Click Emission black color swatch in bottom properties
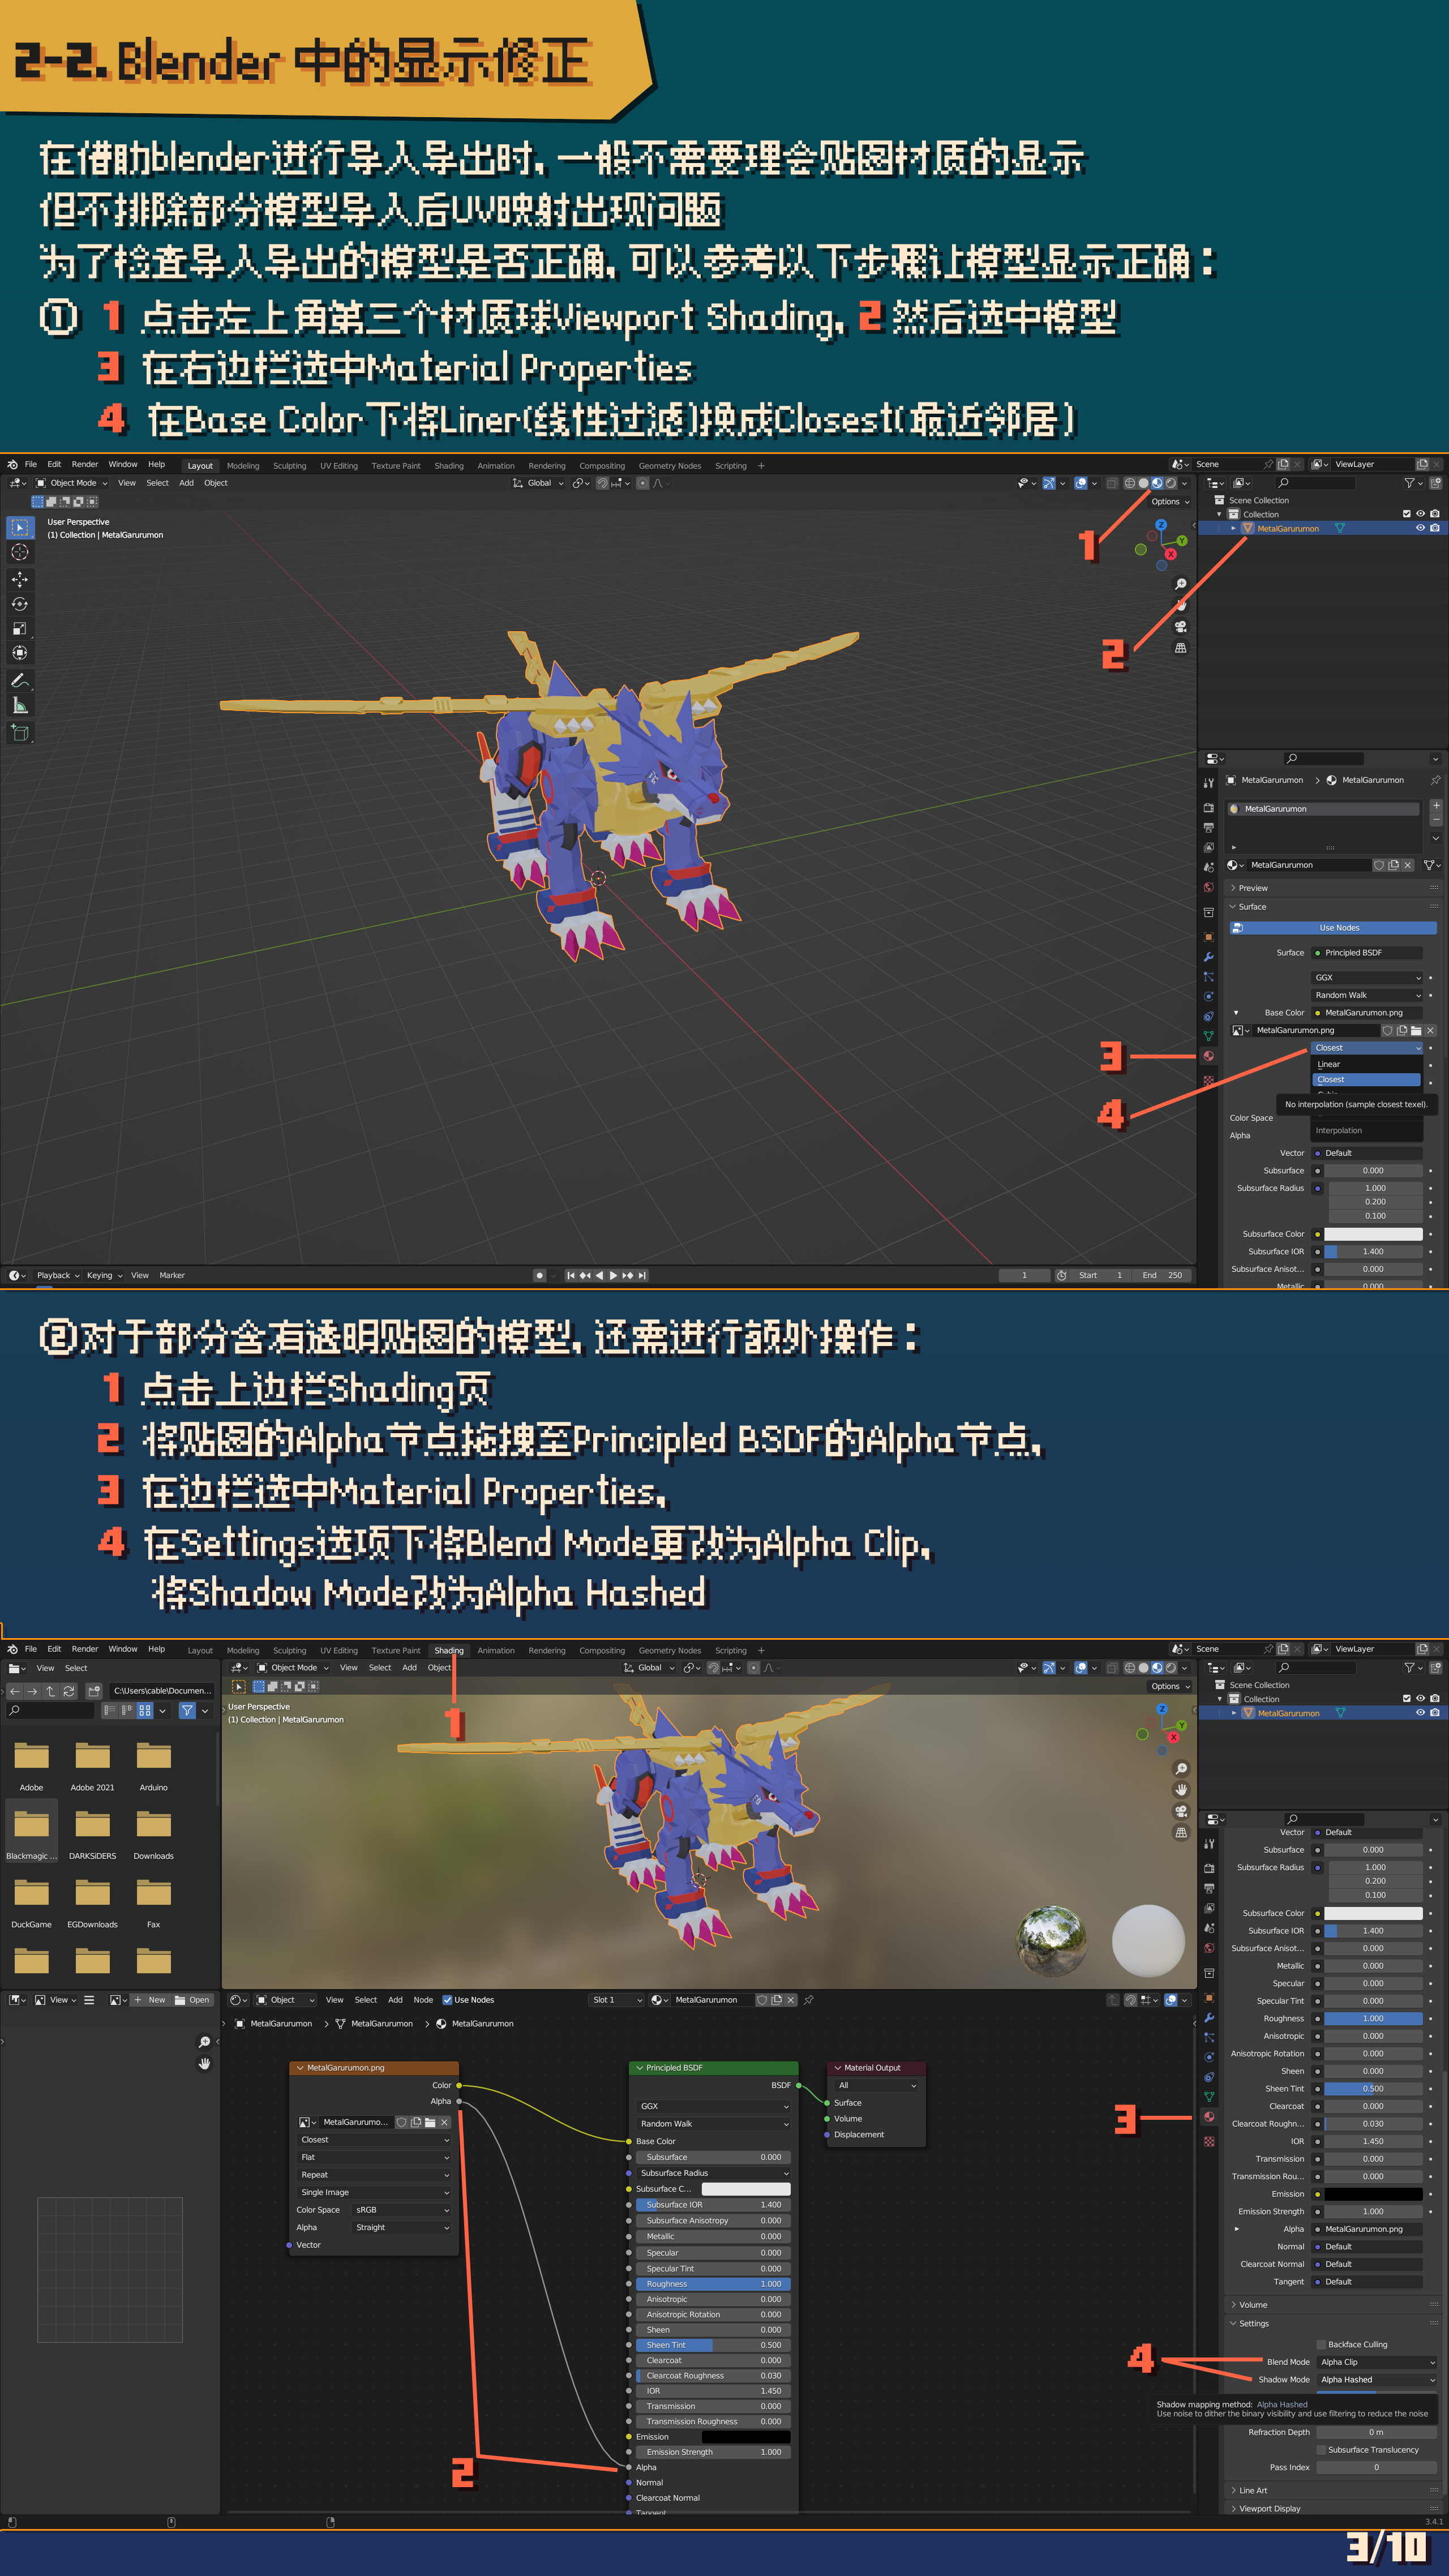1449x2576 pixels. coord(1373,2194)
